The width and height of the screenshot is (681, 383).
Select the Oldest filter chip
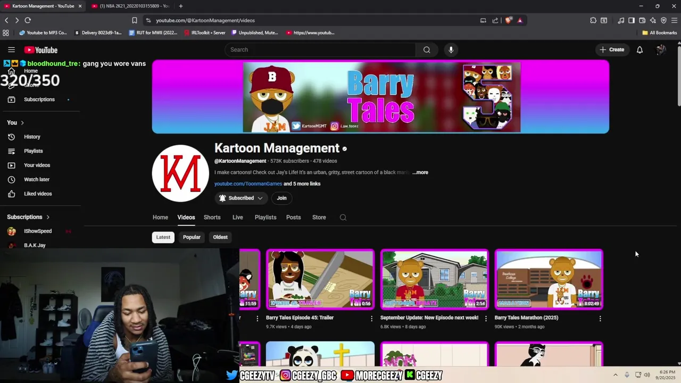[x=220, y=237]
